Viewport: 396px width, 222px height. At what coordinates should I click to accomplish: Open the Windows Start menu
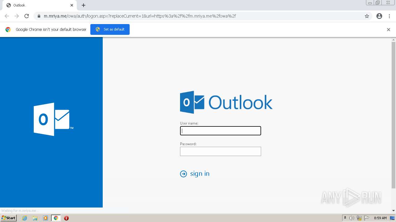tap(9, 218)
